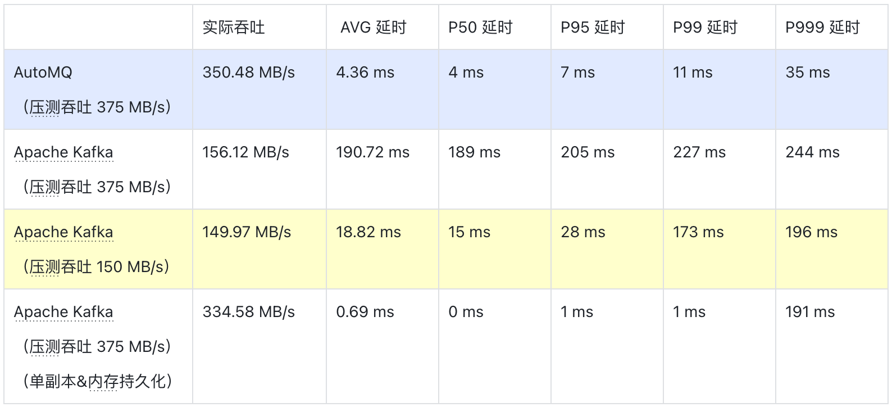
Task: Select the 244 ms P999 cell
Action: click(812, 152)
